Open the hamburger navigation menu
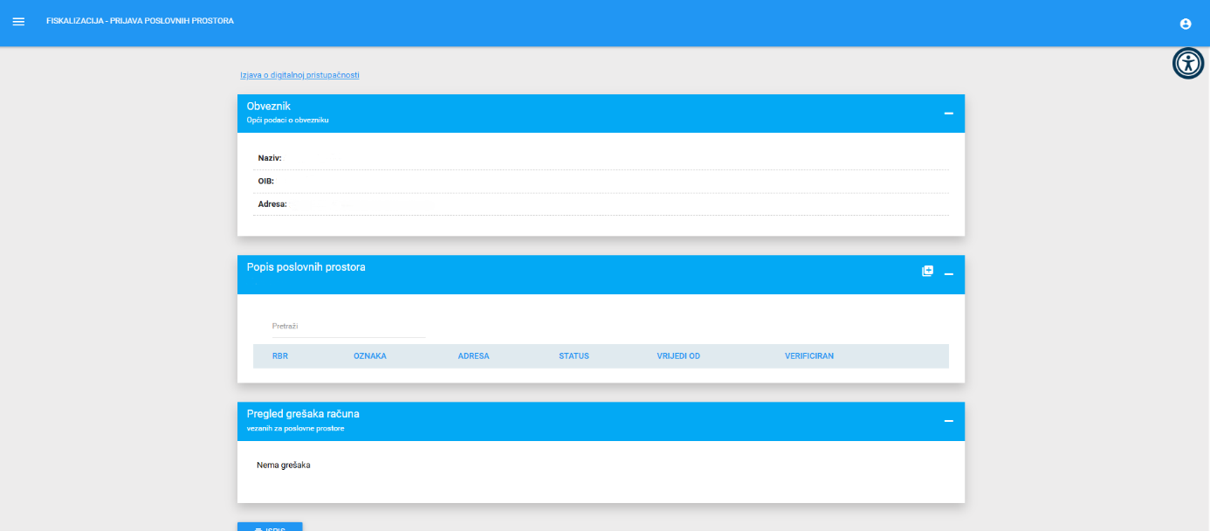Screen dimensions: 1210x531 tap(18, 21)
